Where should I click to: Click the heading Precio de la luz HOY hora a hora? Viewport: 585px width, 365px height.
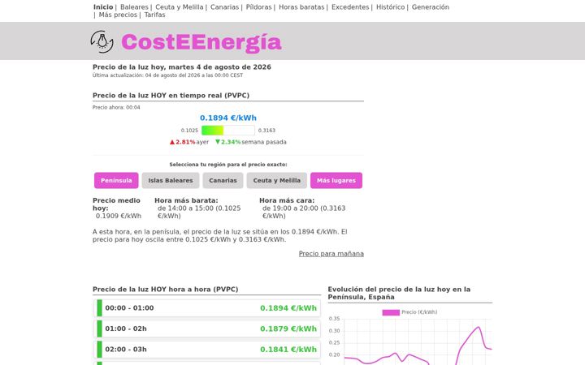click(165, 290)
